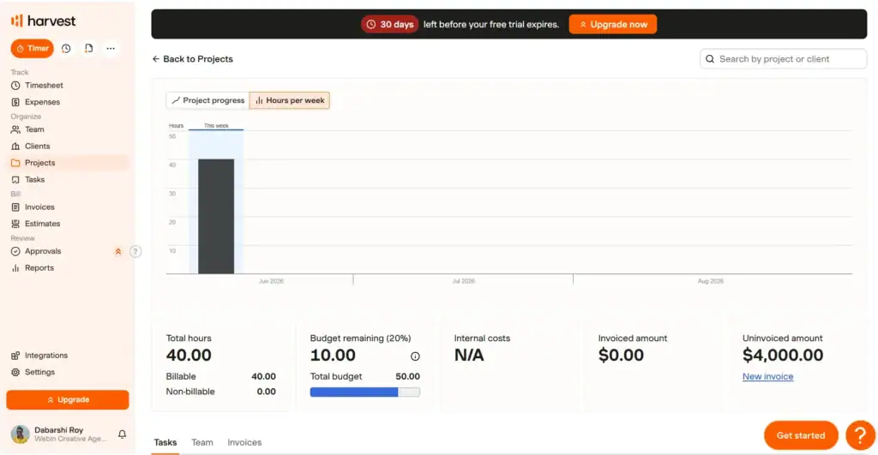The width and height of the screenshot is (878, 455).
Task: Click the $4,000.00 uninvoiced amount
Action: click(783, 355)
